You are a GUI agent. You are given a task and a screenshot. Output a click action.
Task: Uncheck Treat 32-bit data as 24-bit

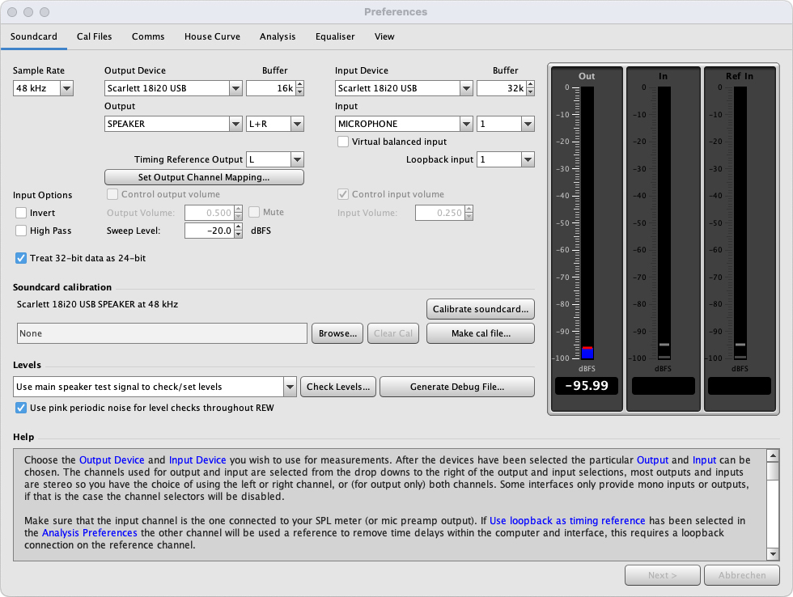(20, 258)
